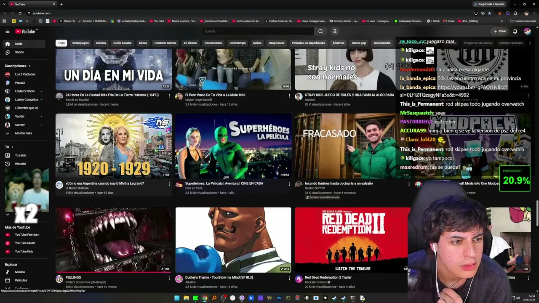Open Chrome from the taskbar

205,298
